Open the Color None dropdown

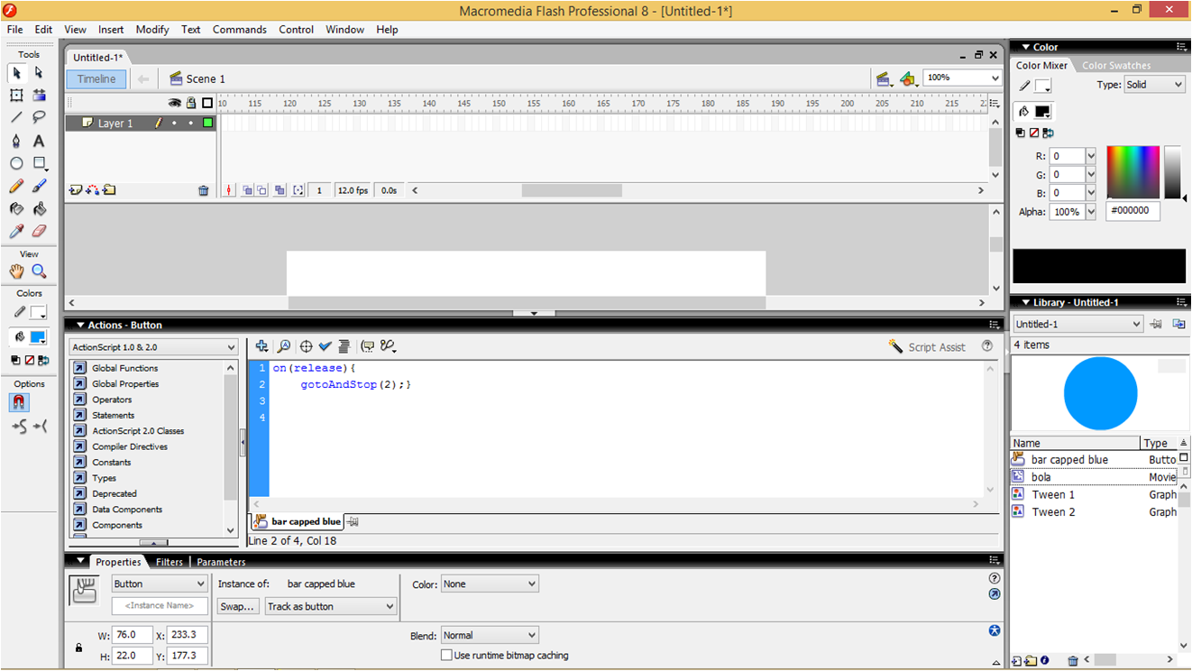click(490, 584)
